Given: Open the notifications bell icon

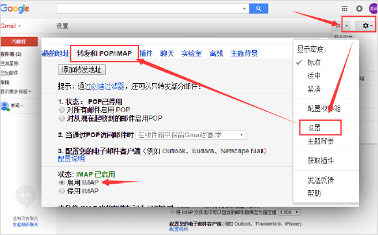Looking at the screenshot, I should 359,8.
